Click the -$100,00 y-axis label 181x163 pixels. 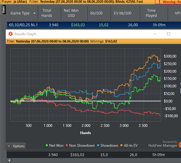click(171, 116)
